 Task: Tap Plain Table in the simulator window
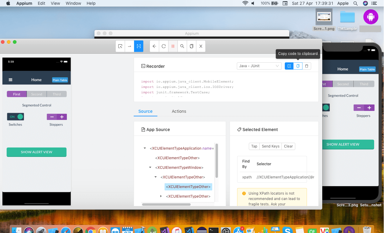[367, 69]
